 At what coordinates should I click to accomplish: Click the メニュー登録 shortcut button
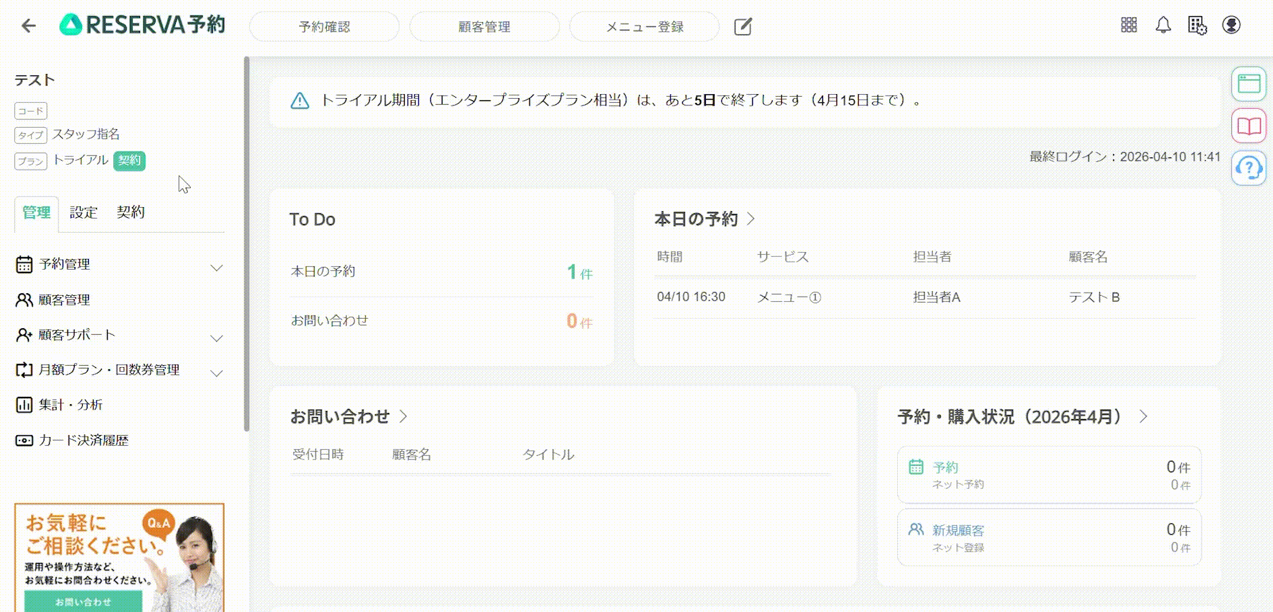click(645, 27)
